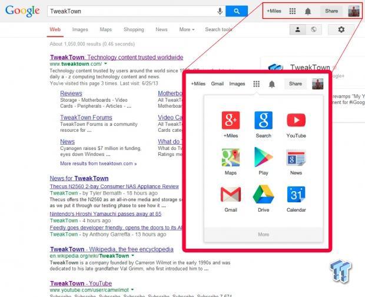
Task: Show personal results person toggle
Action: 297,29
